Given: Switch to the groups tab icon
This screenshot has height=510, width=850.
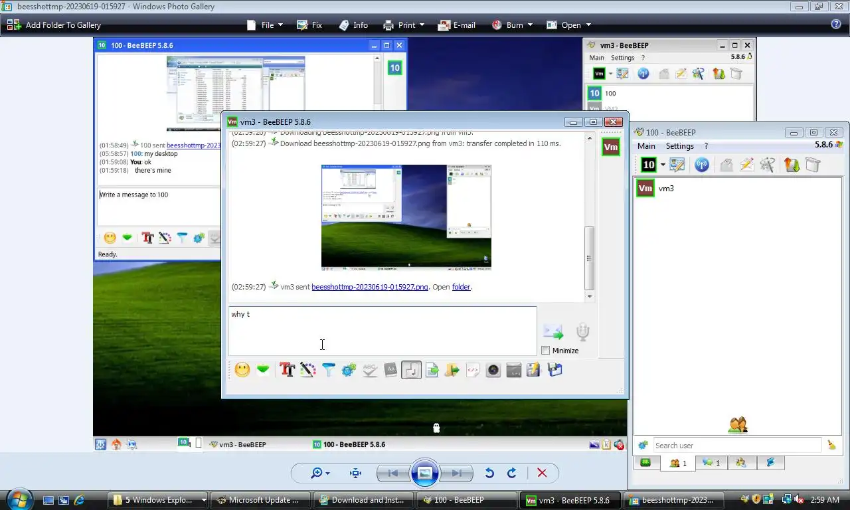Looking at the screenshot, I should pyautogui.click(x=741, y=463).
